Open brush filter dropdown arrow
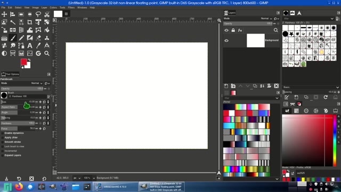 (332, 19)
